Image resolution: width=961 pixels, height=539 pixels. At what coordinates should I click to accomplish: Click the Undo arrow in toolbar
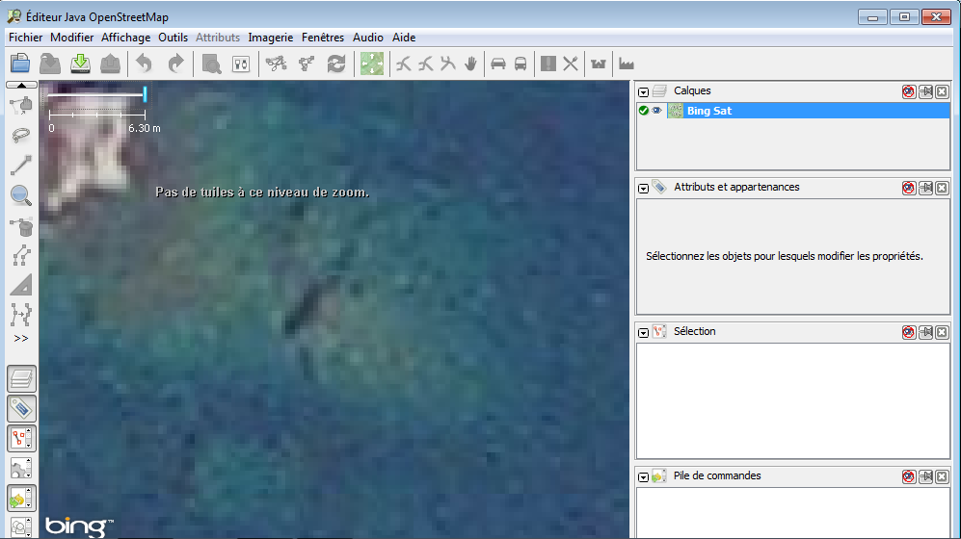(144, 64)
